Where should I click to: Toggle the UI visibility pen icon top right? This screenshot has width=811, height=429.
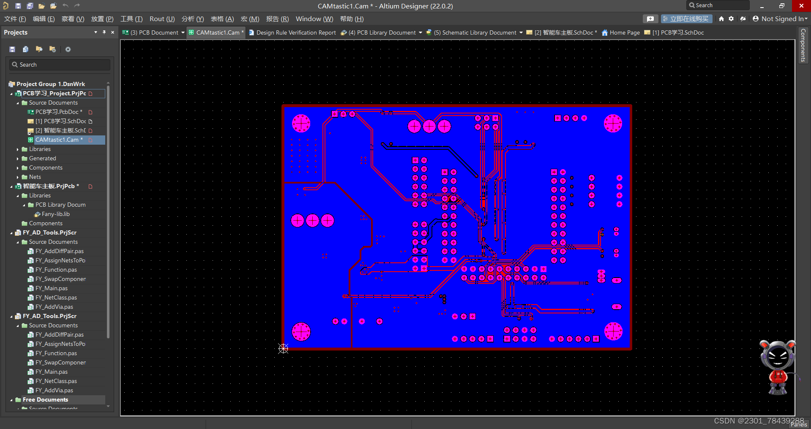coord(743,19)
